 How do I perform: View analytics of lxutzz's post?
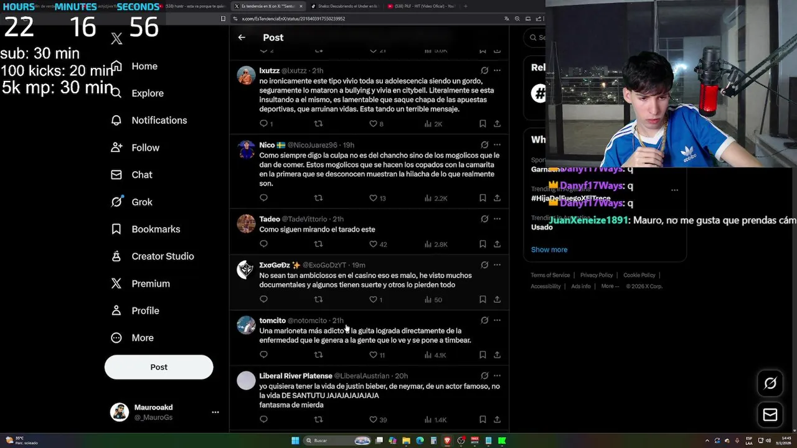(433, 124)
